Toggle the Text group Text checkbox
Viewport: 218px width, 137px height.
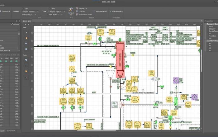(x=50, y=9)
